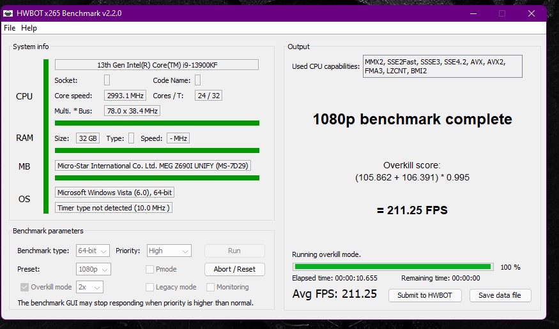Click the Remaining time 00:00:00 text
The image size is (559, 329).
coord(441,278)
